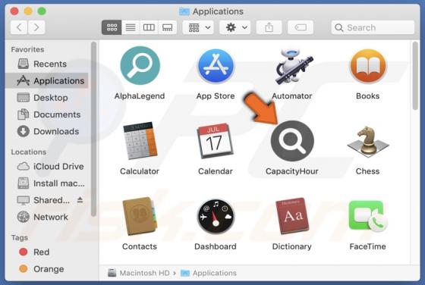Switch to icon view
The image size is (425, 285).
pos(112,27)
